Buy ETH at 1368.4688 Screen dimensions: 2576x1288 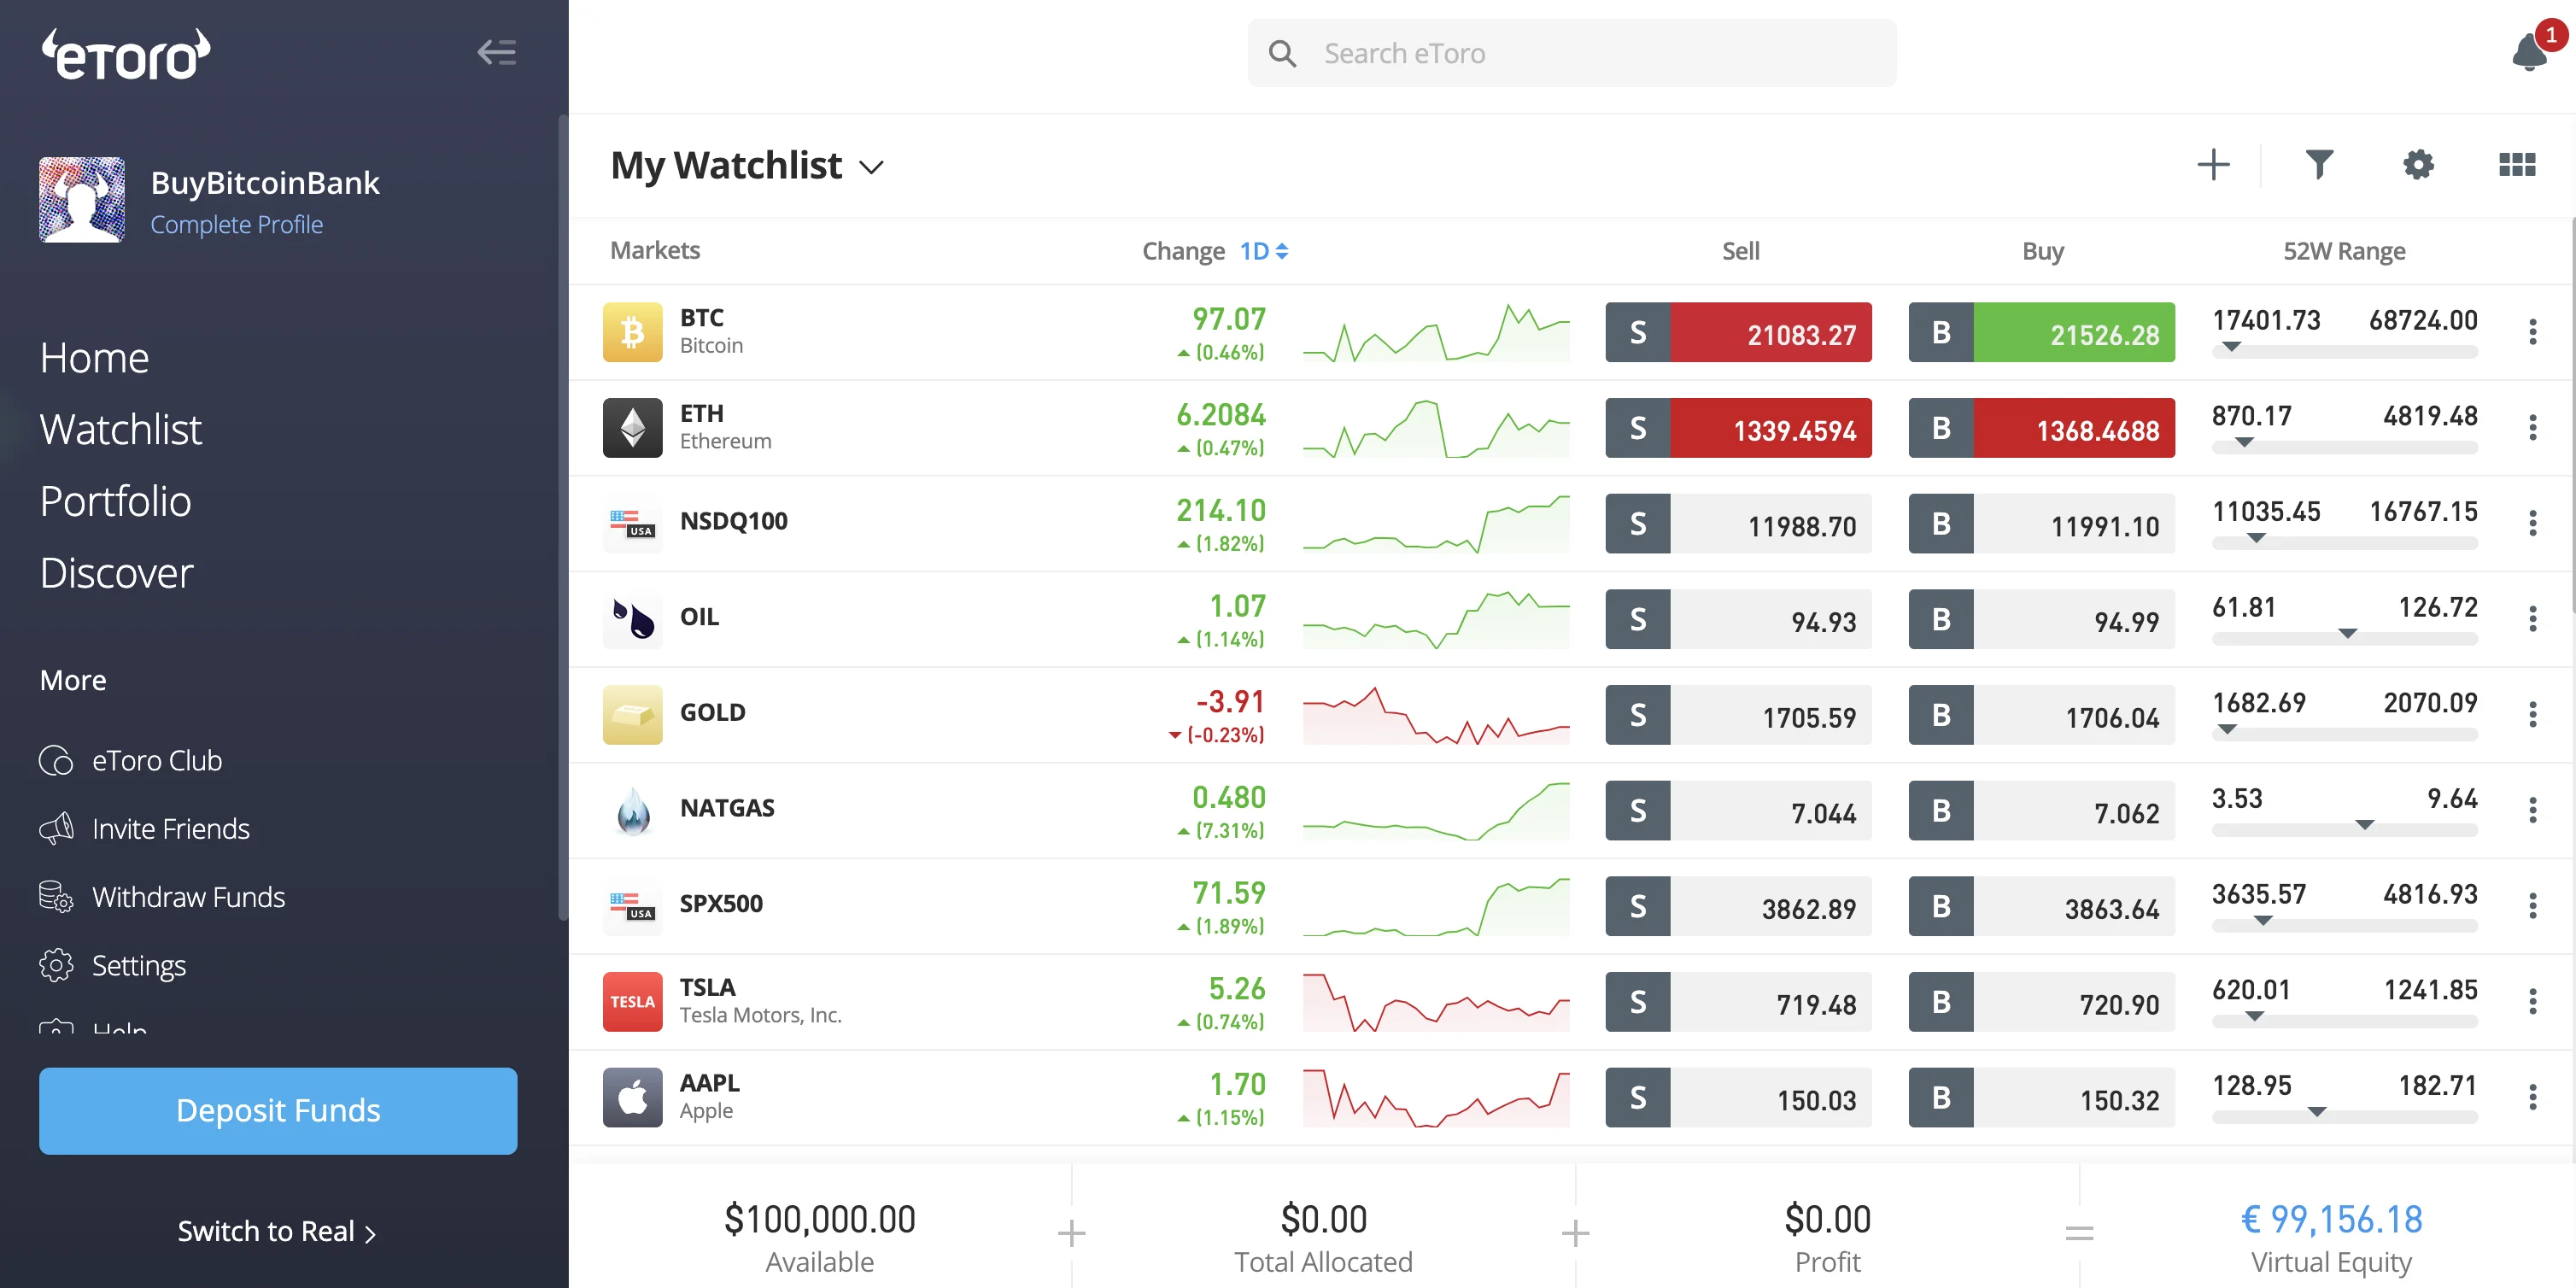(x=2042, y=428)
